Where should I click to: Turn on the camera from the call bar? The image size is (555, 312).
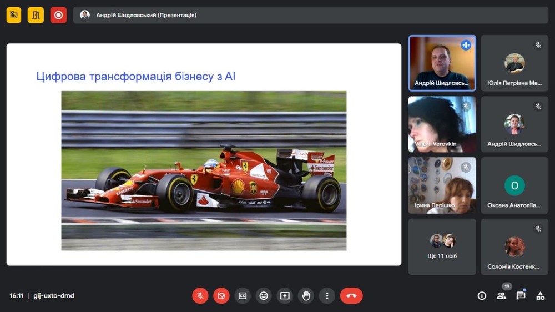[x=221, y=296]
